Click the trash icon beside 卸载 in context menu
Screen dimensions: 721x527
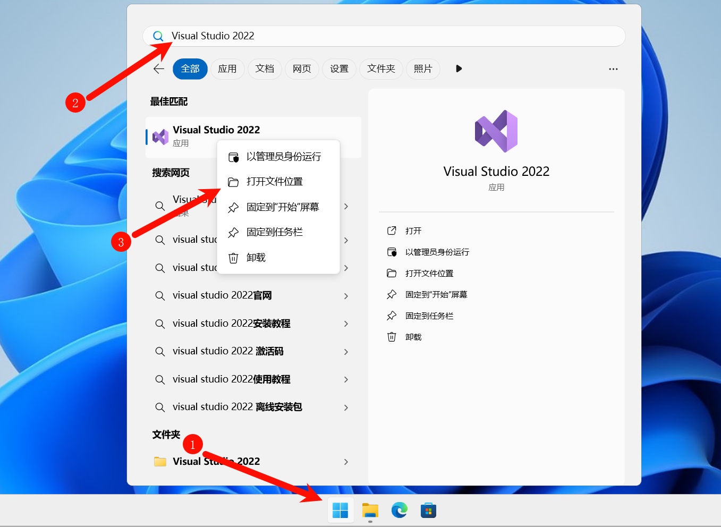pyautogui.click(x=233, y=258)
